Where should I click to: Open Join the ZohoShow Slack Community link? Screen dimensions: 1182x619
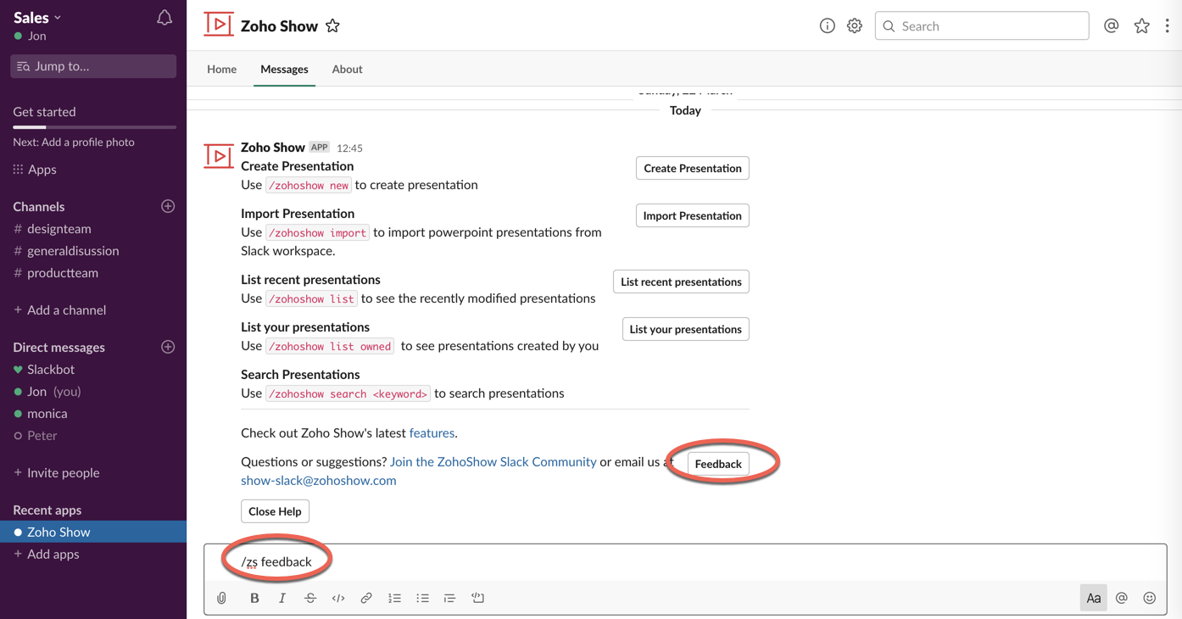(x=493, y=461)
